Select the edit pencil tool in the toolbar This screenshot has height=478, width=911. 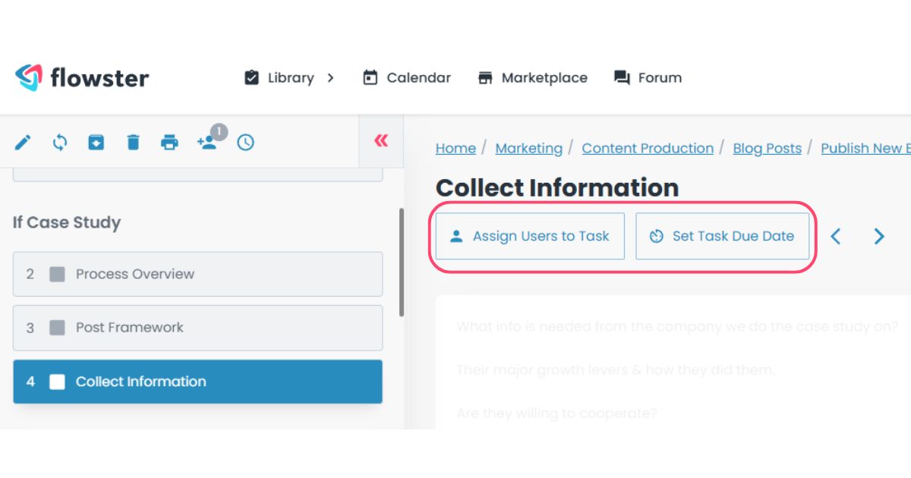tap(24, 141)
